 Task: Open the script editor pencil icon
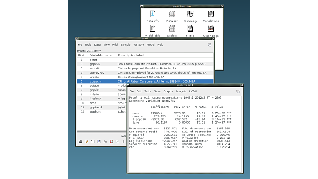pos(87,141)
